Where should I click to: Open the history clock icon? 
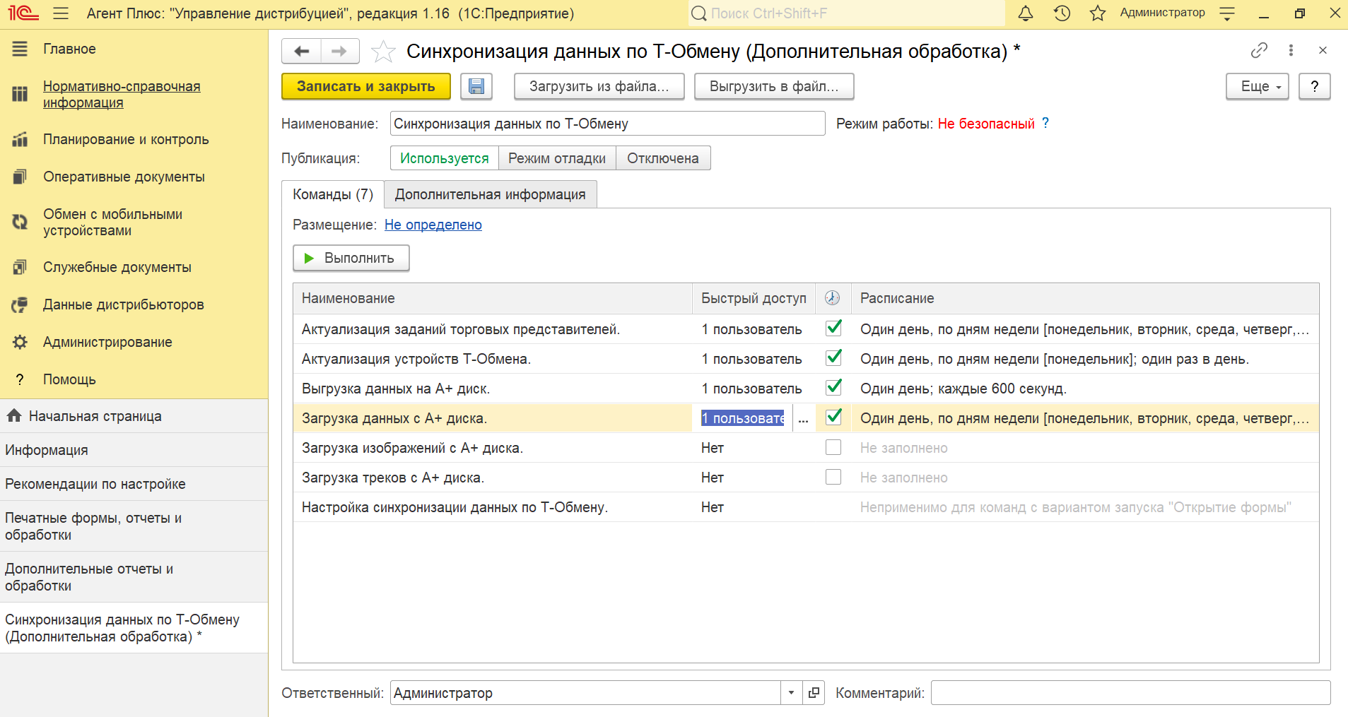(1062, 13)
